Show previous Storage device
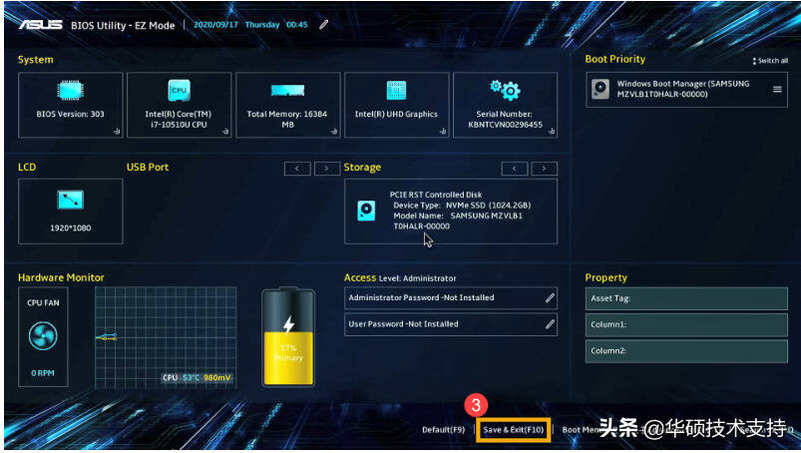This screenshot has width=801, height=453. pos(515,169)
